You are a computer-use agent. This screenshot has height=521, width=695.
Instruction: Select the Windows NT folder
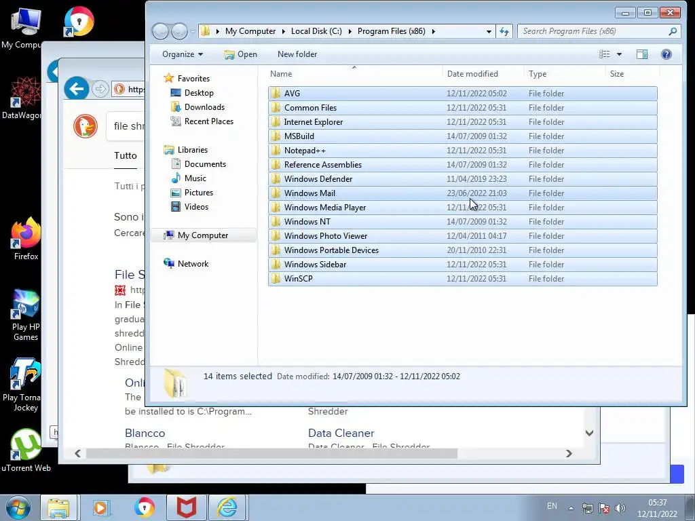[x=462, y=222]
